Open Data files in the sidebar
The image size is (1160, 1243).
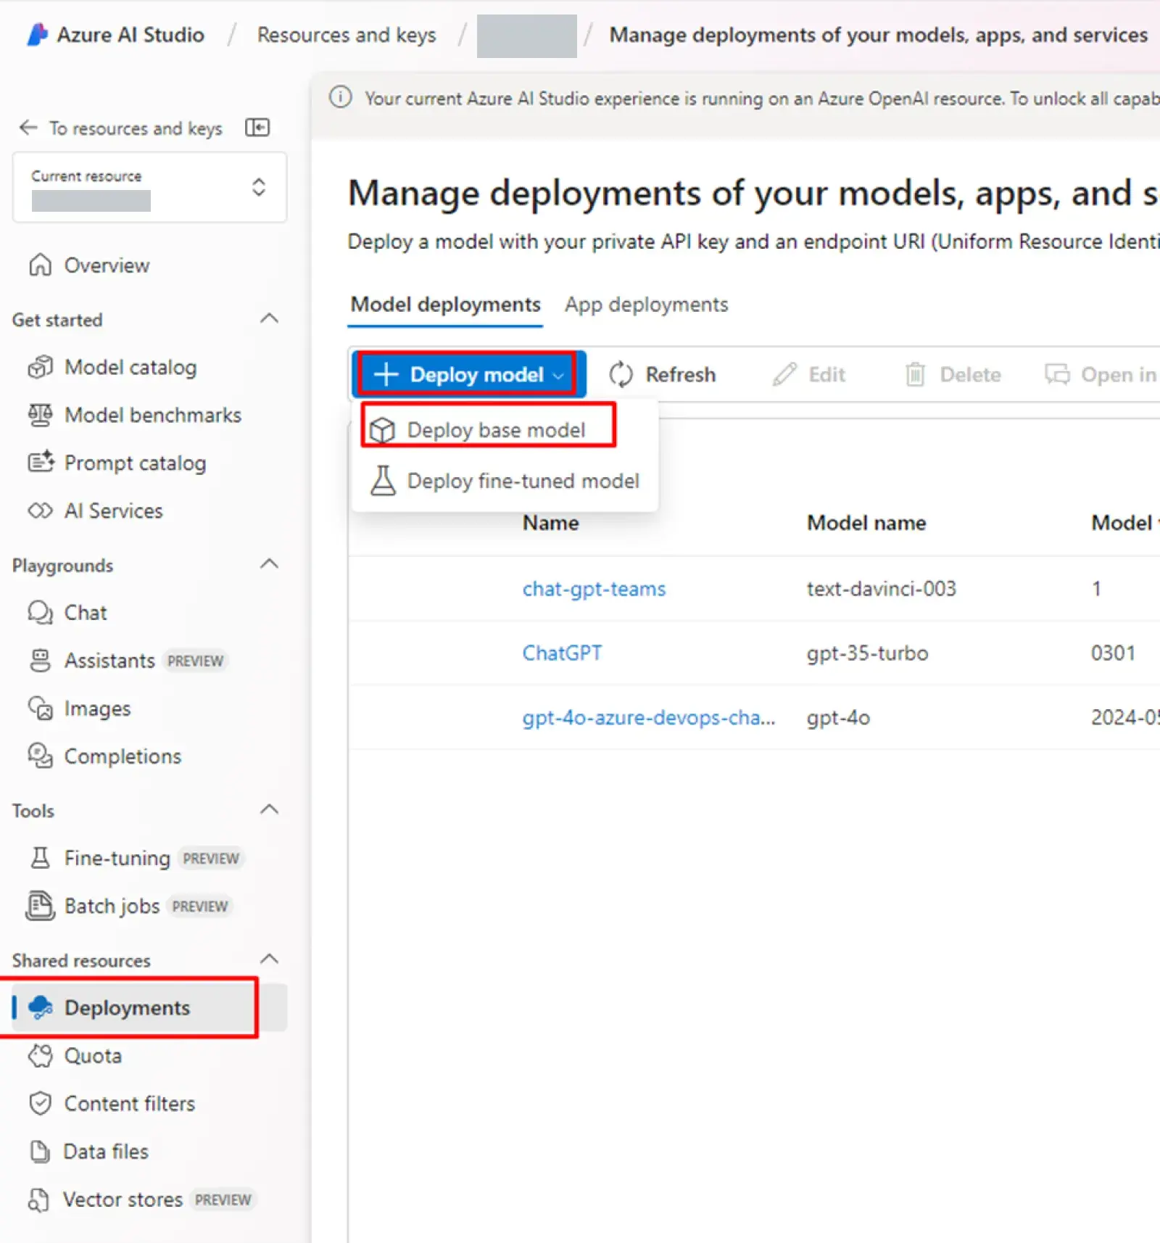pos(106,1151)
